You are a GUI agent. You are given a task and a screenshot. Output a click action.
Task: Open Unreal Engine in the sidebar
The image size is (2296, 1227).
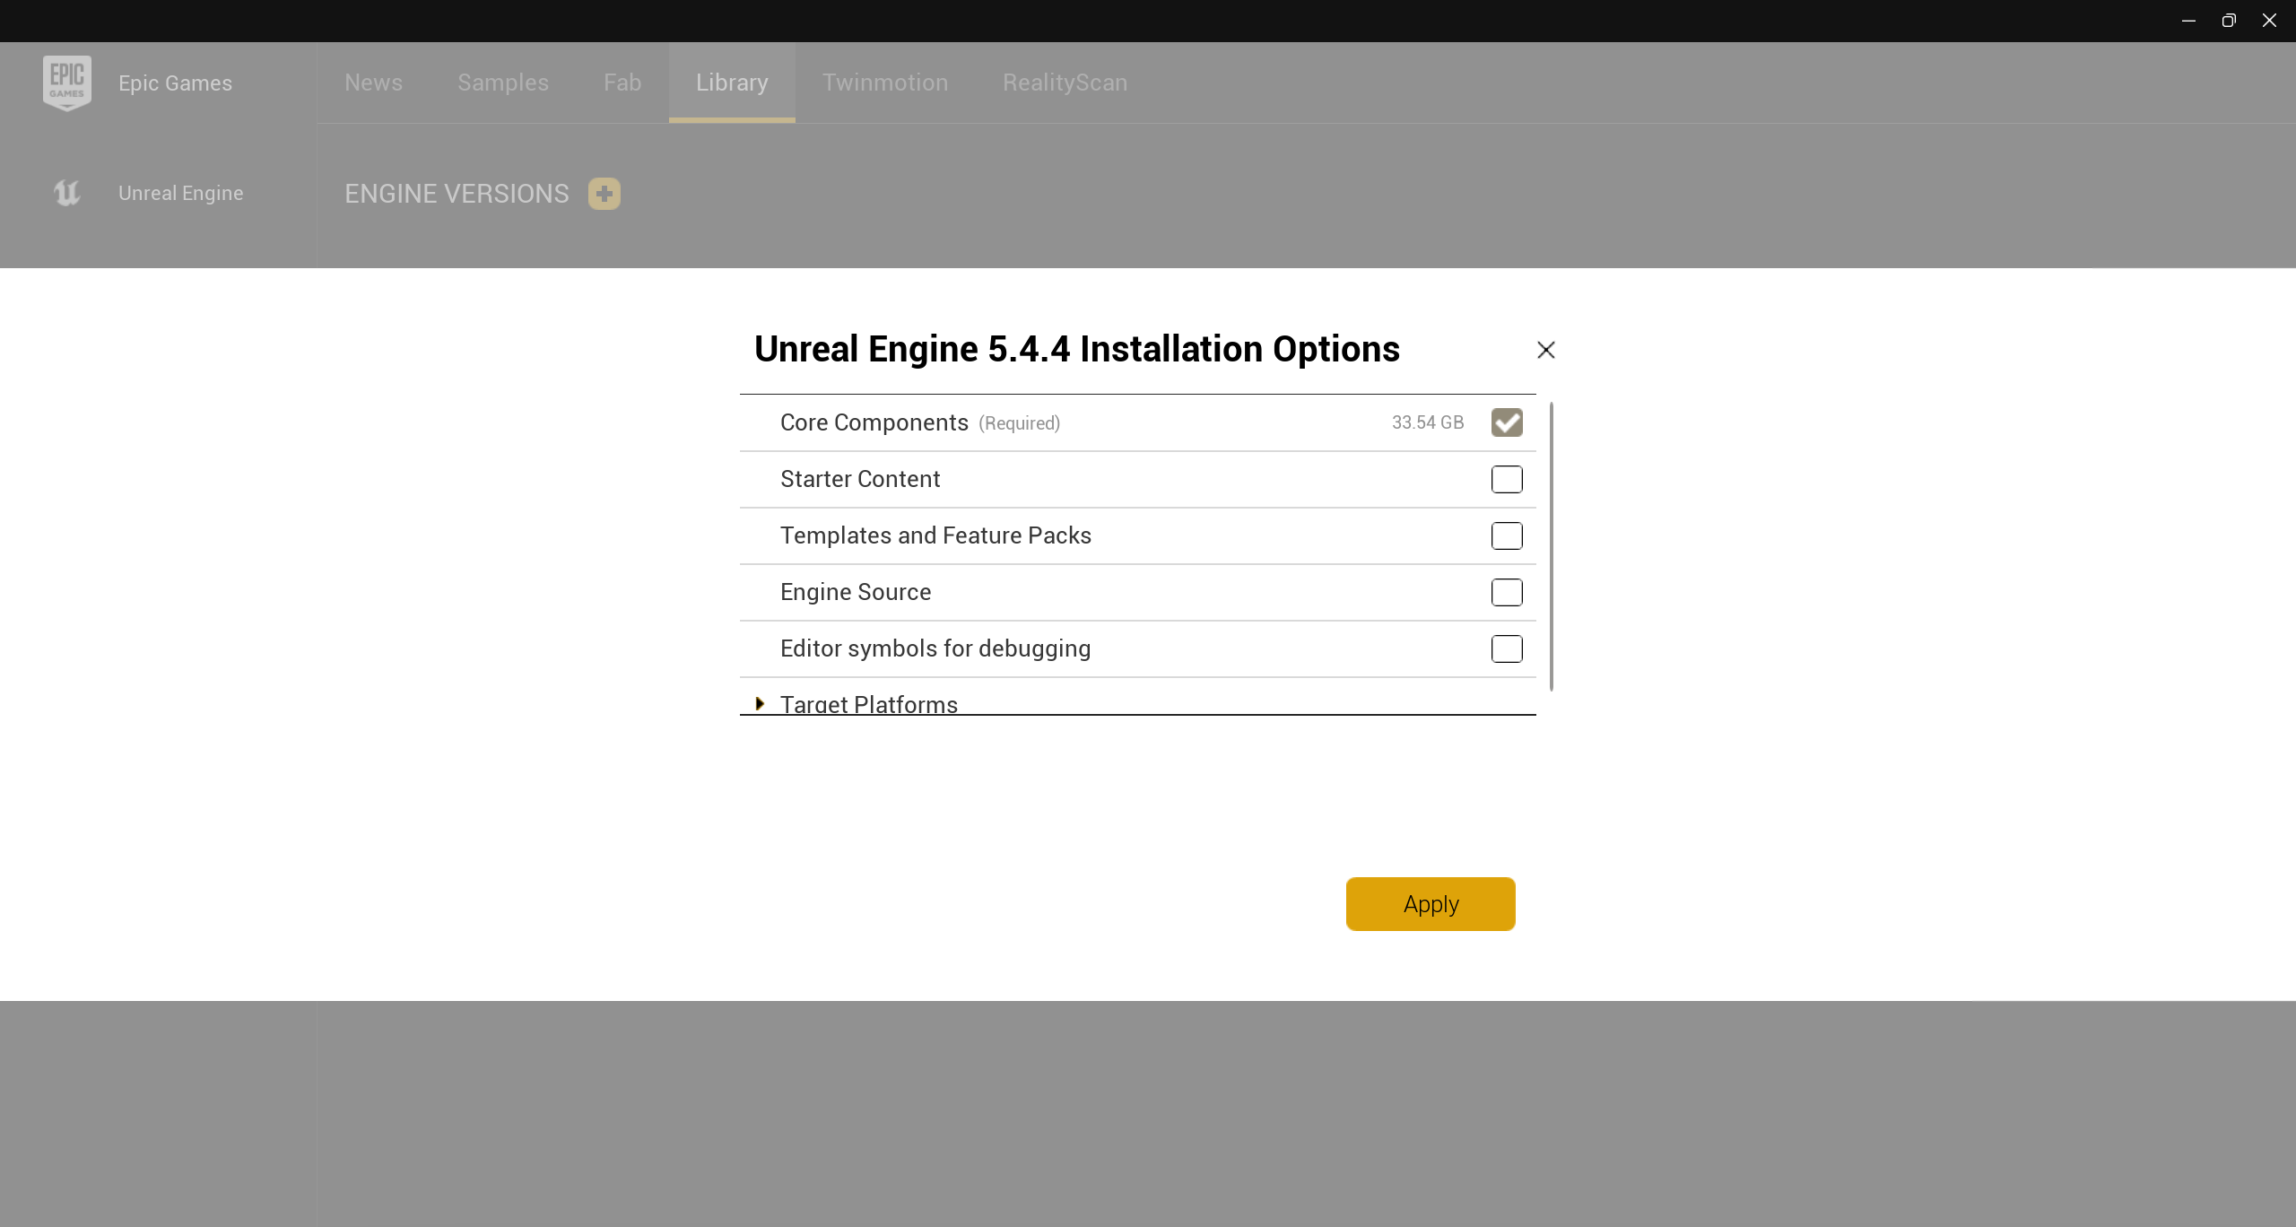point(180,193)
